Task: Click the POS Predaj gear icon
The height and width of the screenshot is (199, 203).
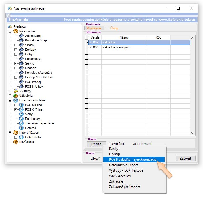Action: (21, 82)
